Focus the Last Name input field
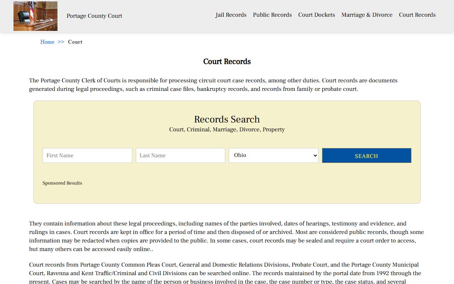Screen dimensions: 454x284 [x=181, y=155]
